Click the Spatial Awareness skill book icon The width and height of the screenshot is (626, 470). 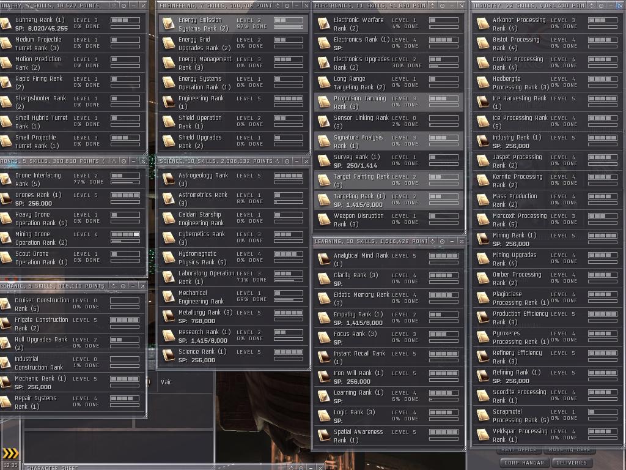pos(324,436)
